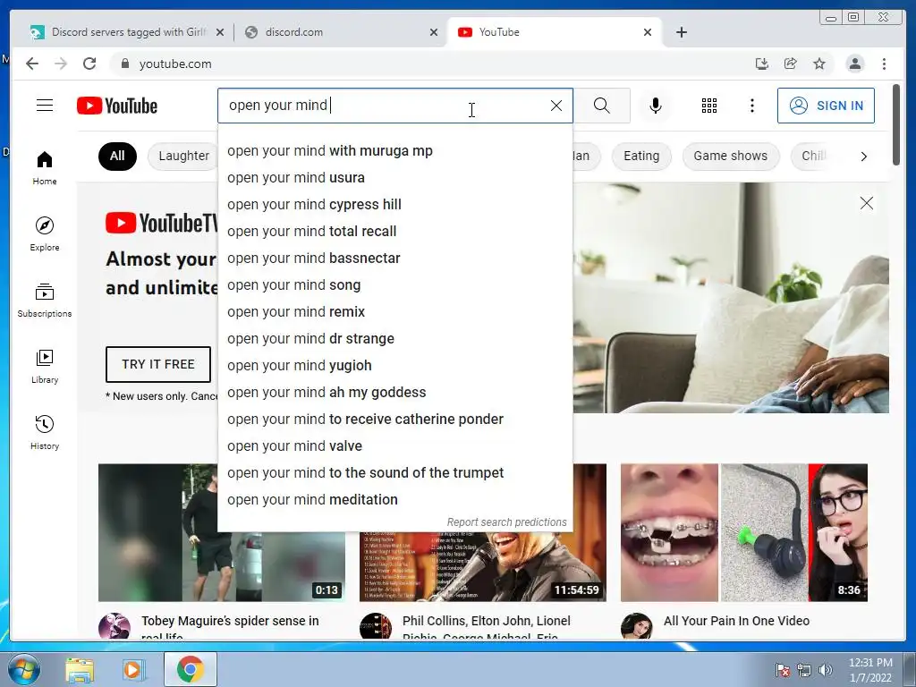Open the YouTube apps grid
Viewport: 916px width, 687px height.
(709, 106)
